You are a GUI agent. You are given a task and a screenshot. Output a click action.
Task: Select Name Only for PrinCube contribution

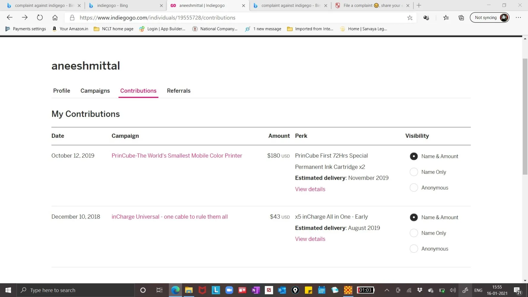(x=414, y=172)
